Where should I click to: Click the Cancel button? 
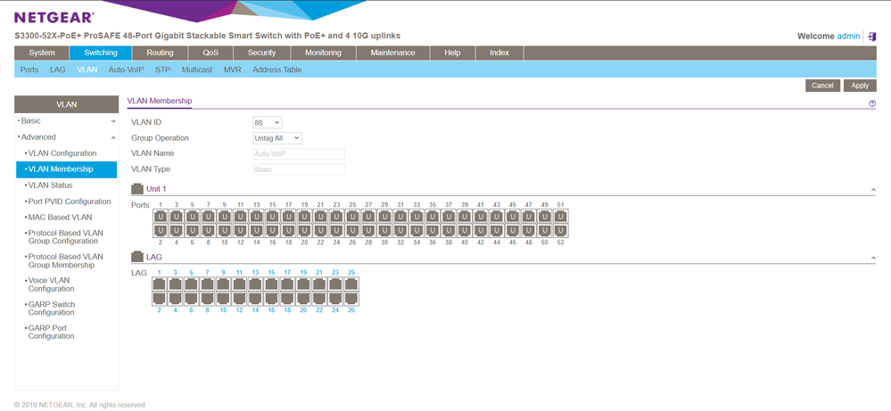(822, 86)
